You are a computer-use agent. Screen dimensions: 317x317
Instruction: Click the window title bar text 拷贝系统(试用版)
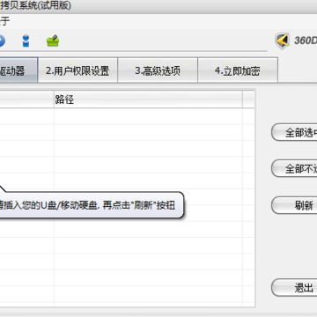click(x=35, y=5)
